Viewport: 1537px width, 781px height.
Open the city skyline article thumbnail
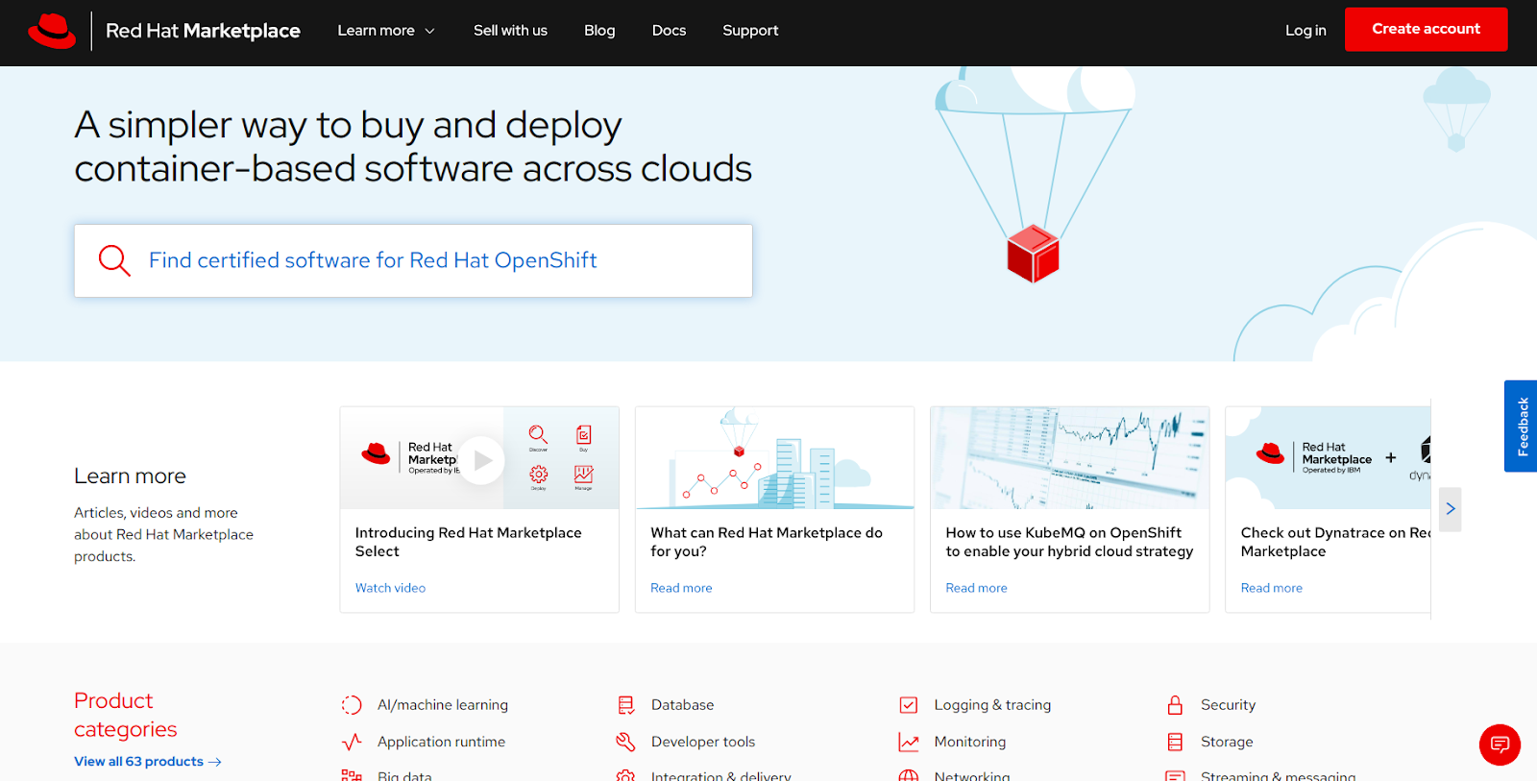[774, 457]
